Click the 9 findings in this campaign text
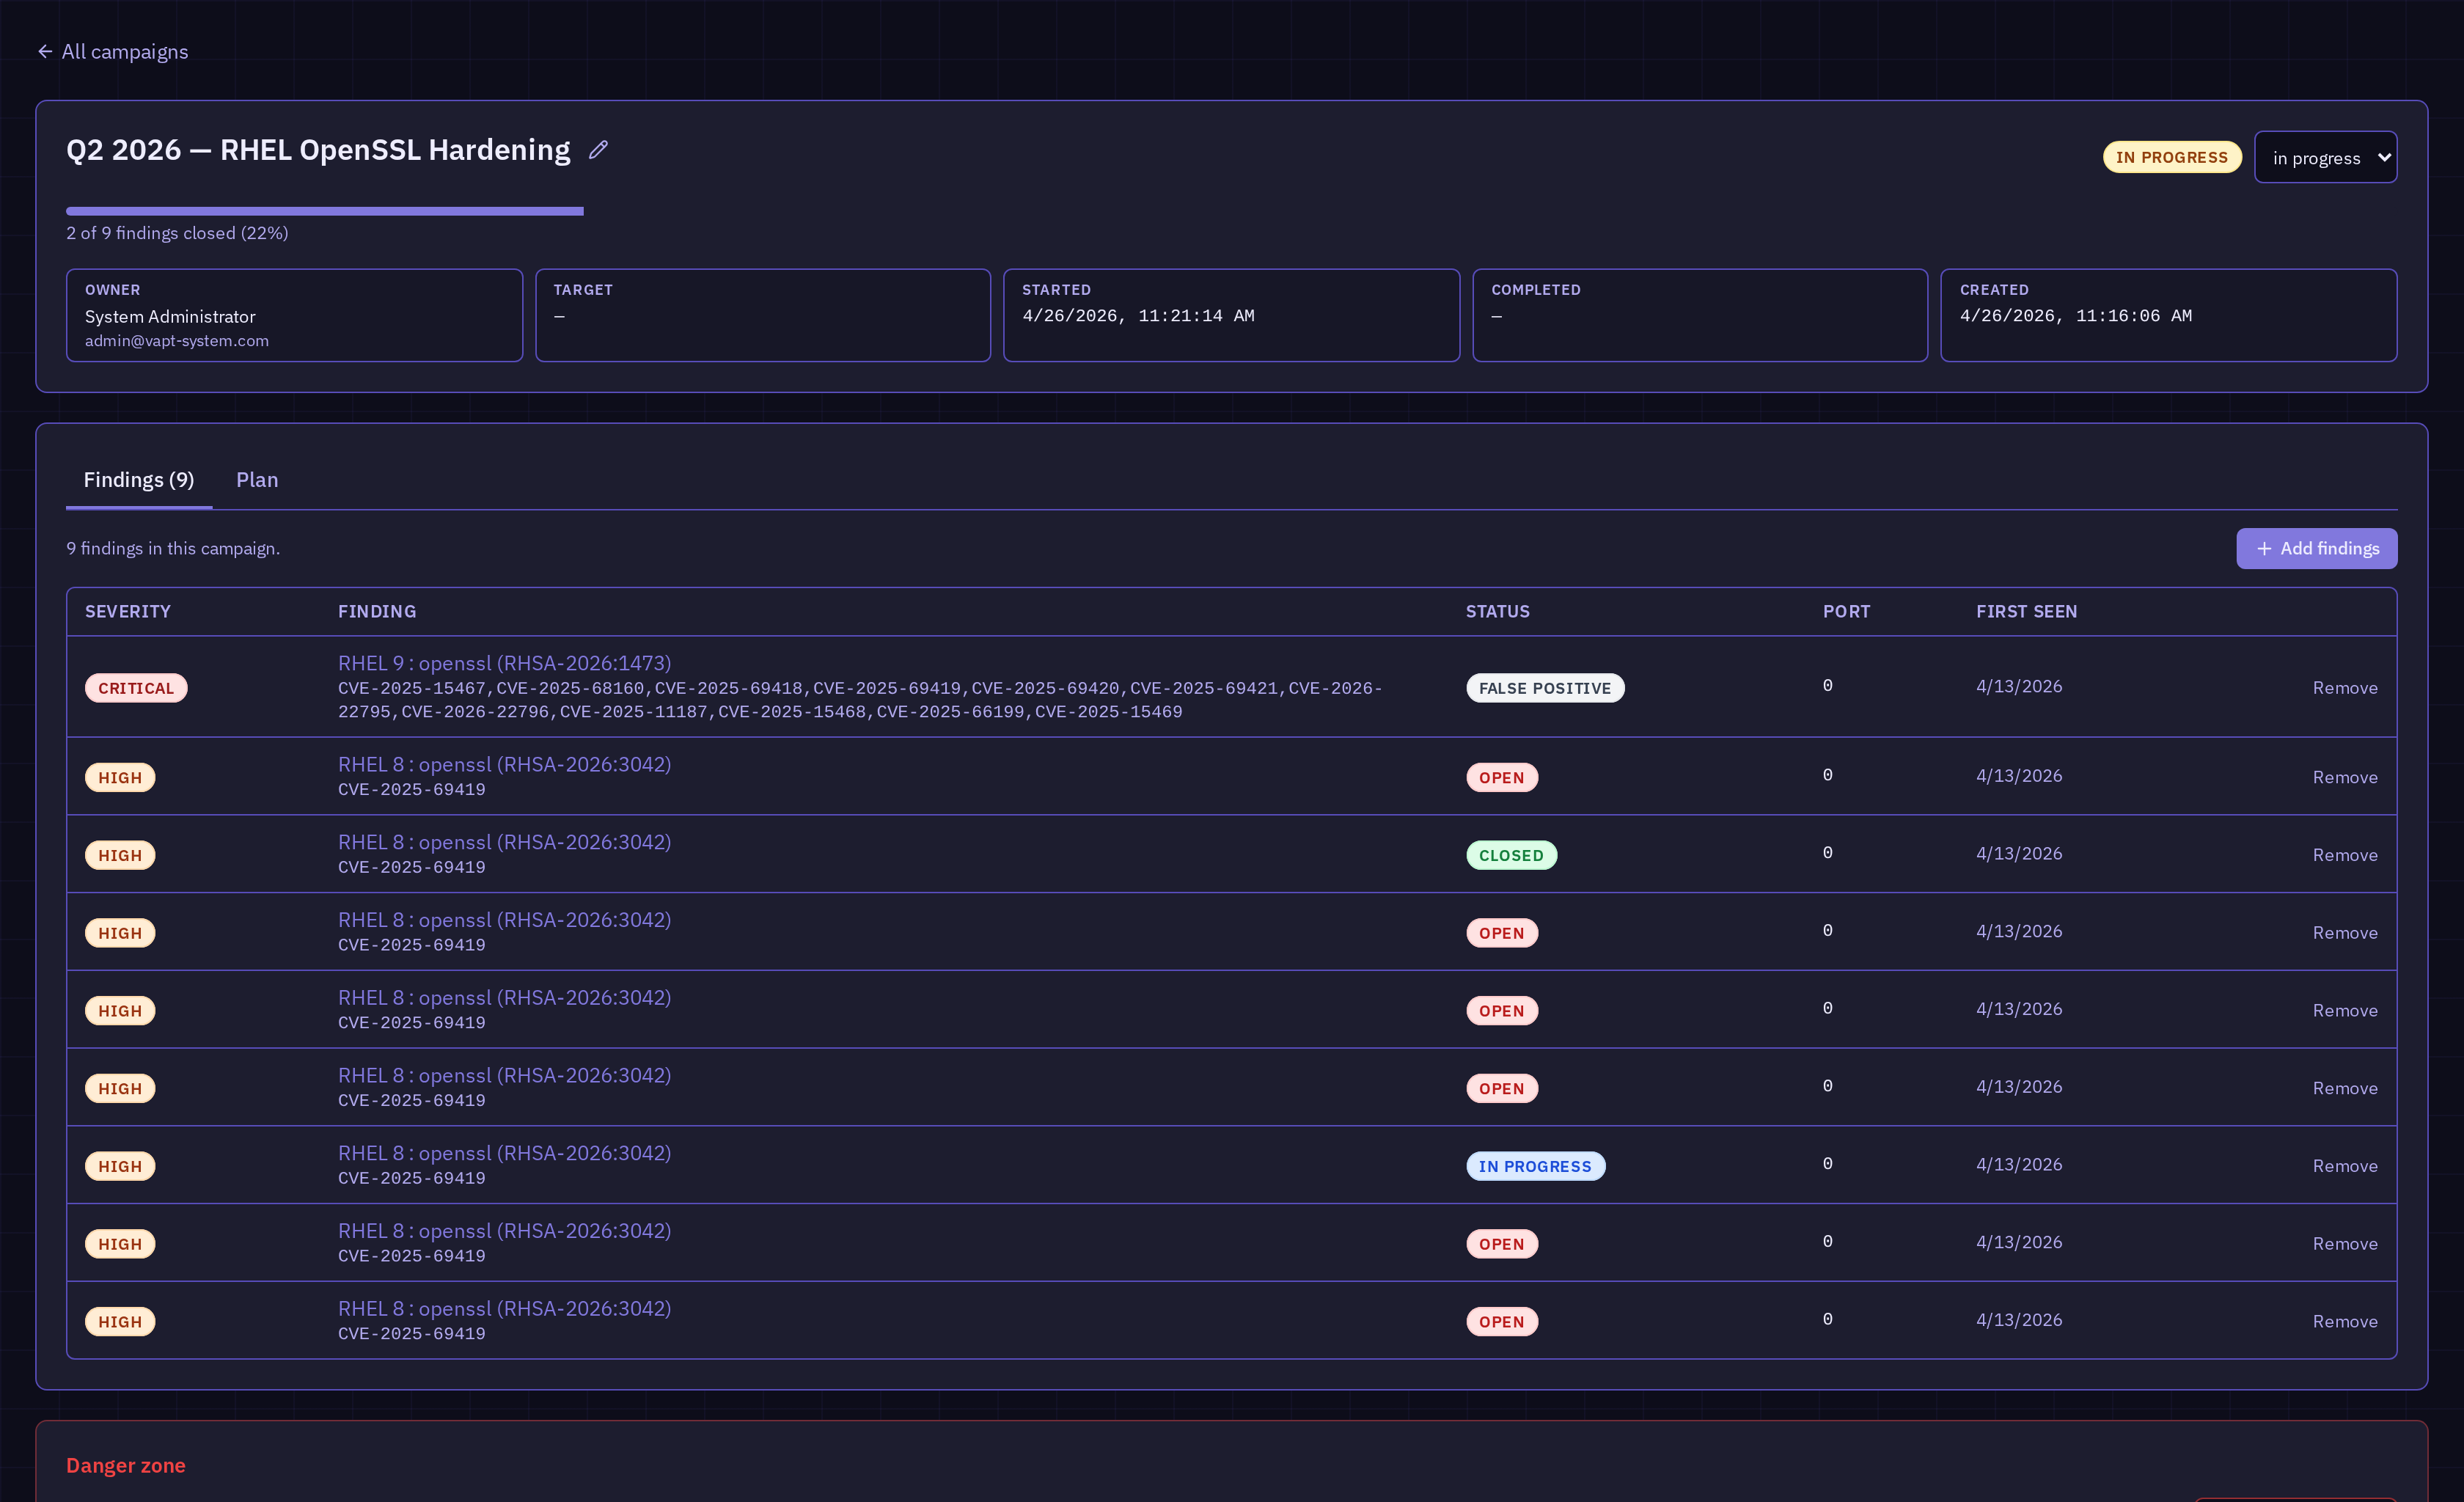The height and width of the screenshot is (1502, 2464). coord(173,548)
